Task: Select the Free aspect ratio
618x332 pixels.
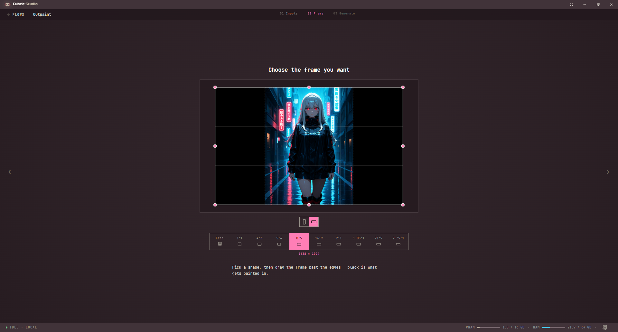Action: pos(220,241)
